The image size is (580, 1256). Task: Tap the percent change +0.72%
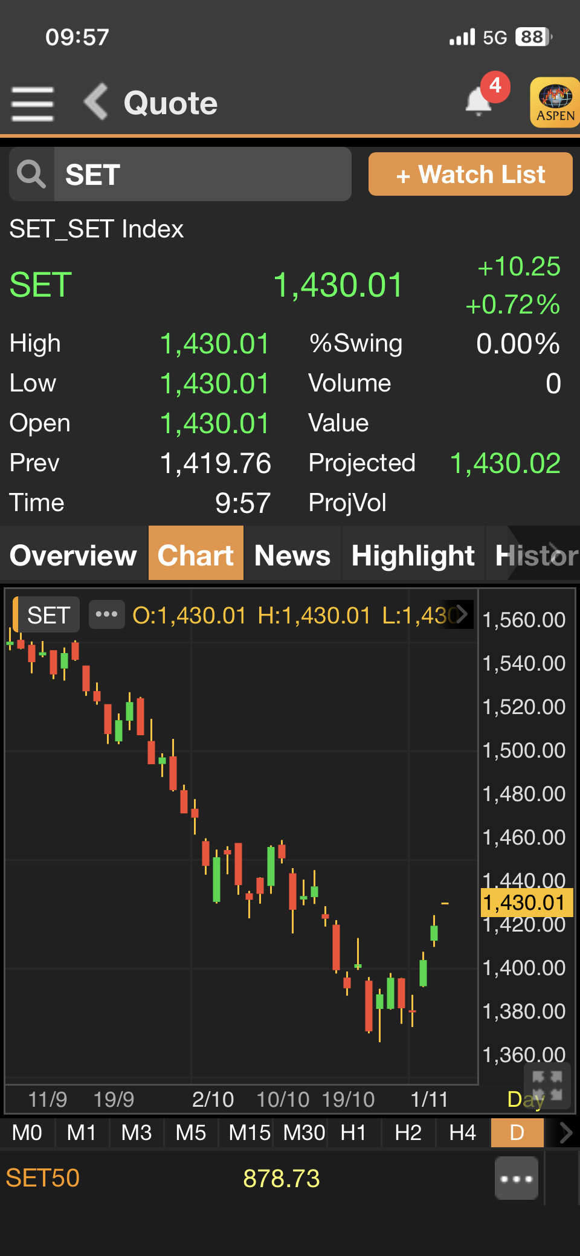(513, 304)
